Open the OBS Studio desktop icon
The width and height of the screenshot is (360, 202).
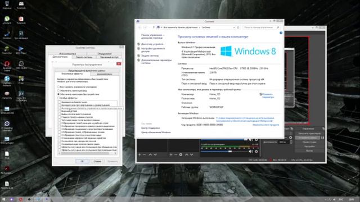coord(21,65)
